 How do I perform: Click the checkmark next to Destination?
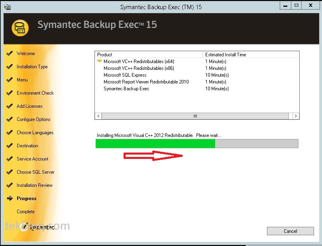(x=10, y=145)
